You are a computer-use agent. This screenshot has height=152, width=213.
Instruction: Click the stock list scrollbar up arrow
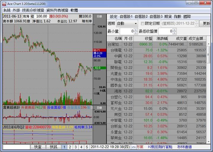[x=209, y=44]
